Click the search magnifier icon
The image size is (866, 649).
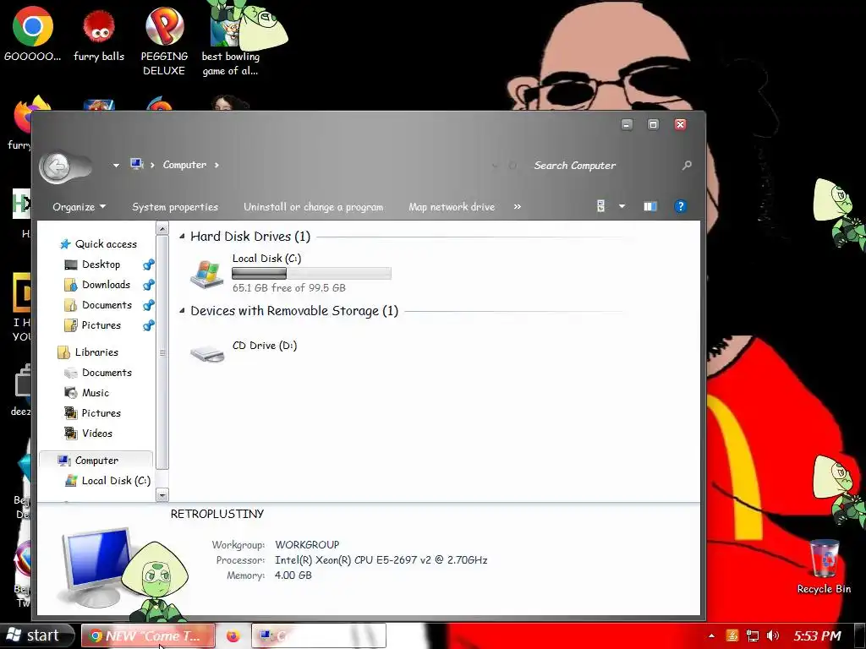[687, 165]
